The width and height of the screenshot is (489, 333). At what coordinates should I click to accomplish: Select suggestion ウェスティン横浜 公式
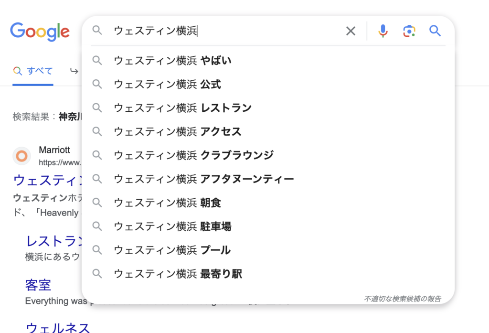click(x=268, y=84)
